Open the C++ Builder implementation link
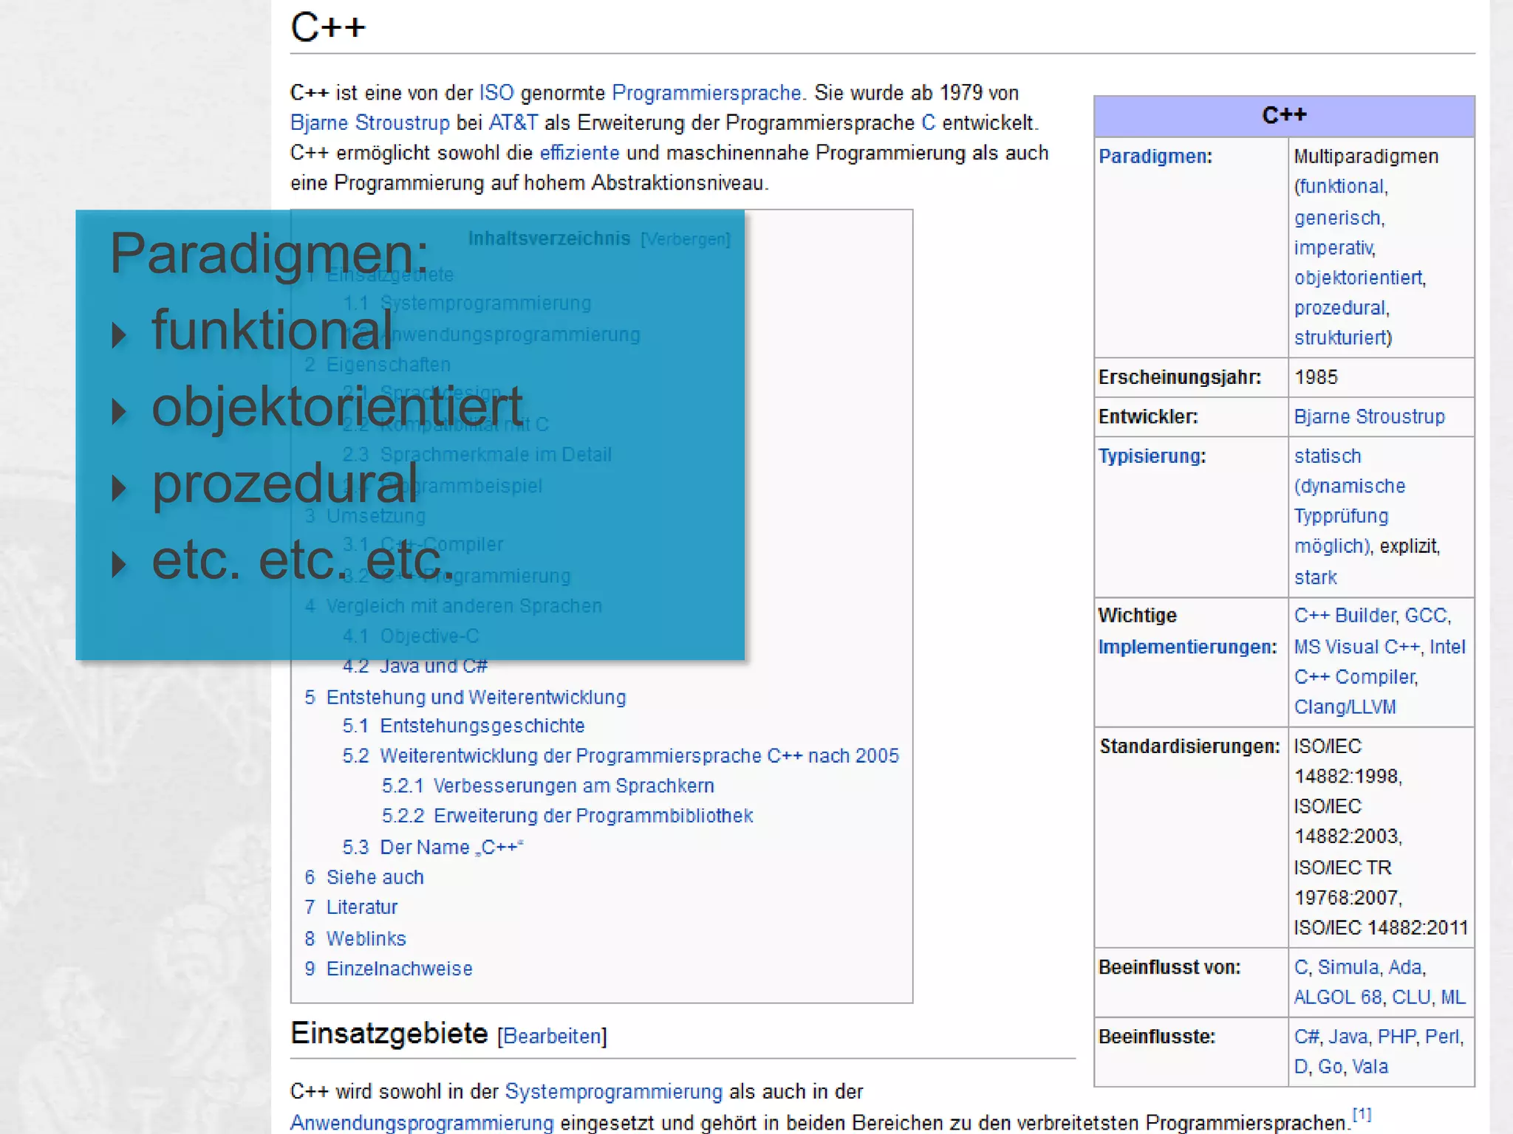1513x1134 pixels. [1345, 616]
